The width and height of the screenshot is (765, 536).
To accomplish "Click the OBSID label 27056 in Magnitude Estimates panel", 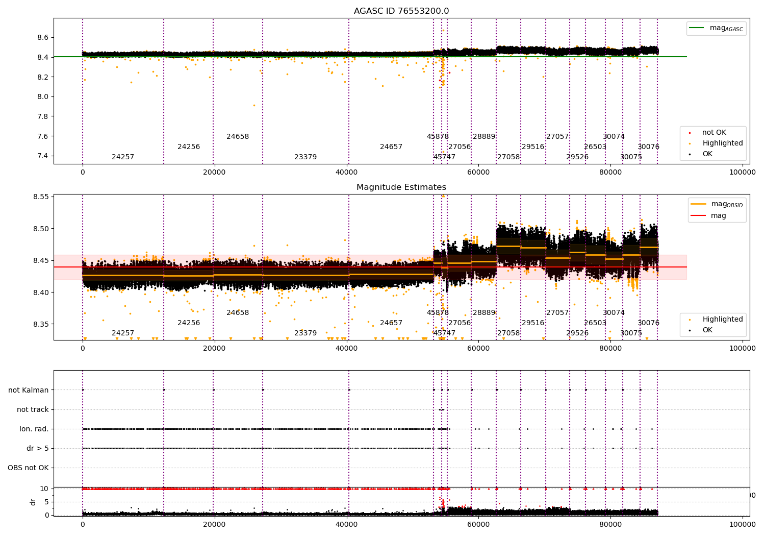I will click(x=460, y=323).
